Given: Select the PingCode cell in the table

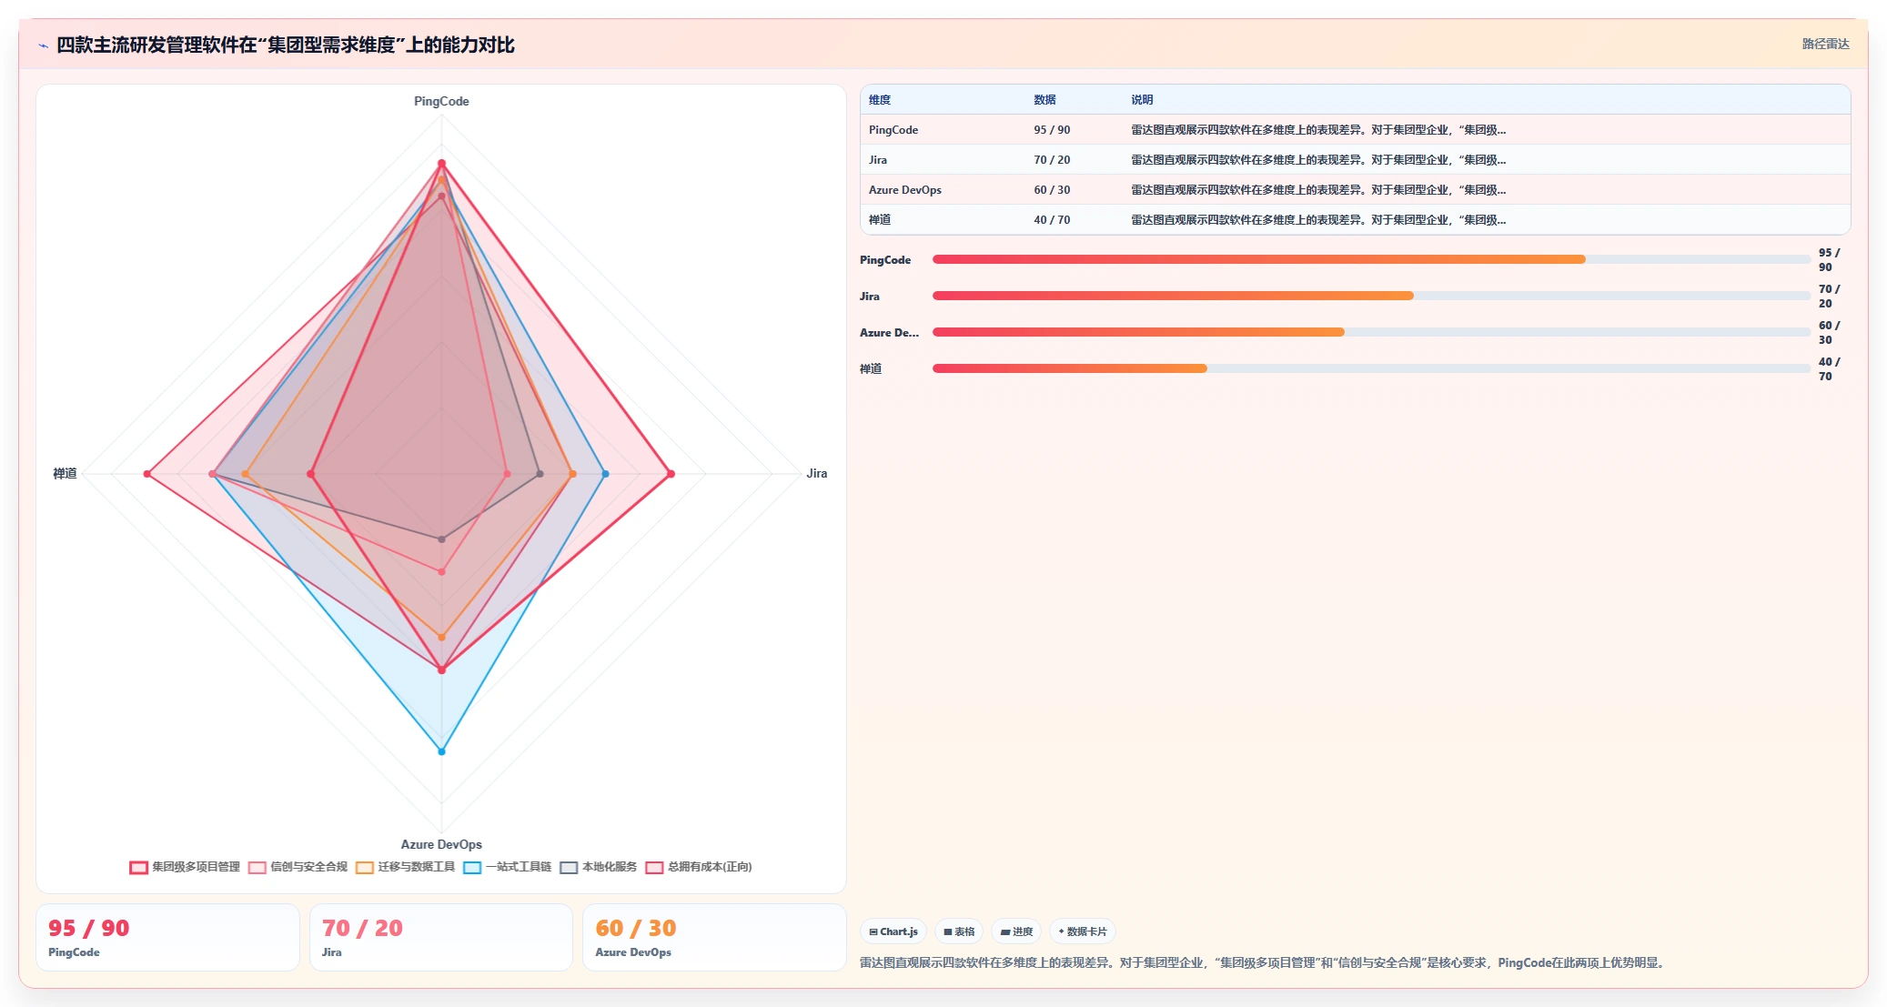Looking at the screenshot, I should pyautogui.click(x=893, y=130).
